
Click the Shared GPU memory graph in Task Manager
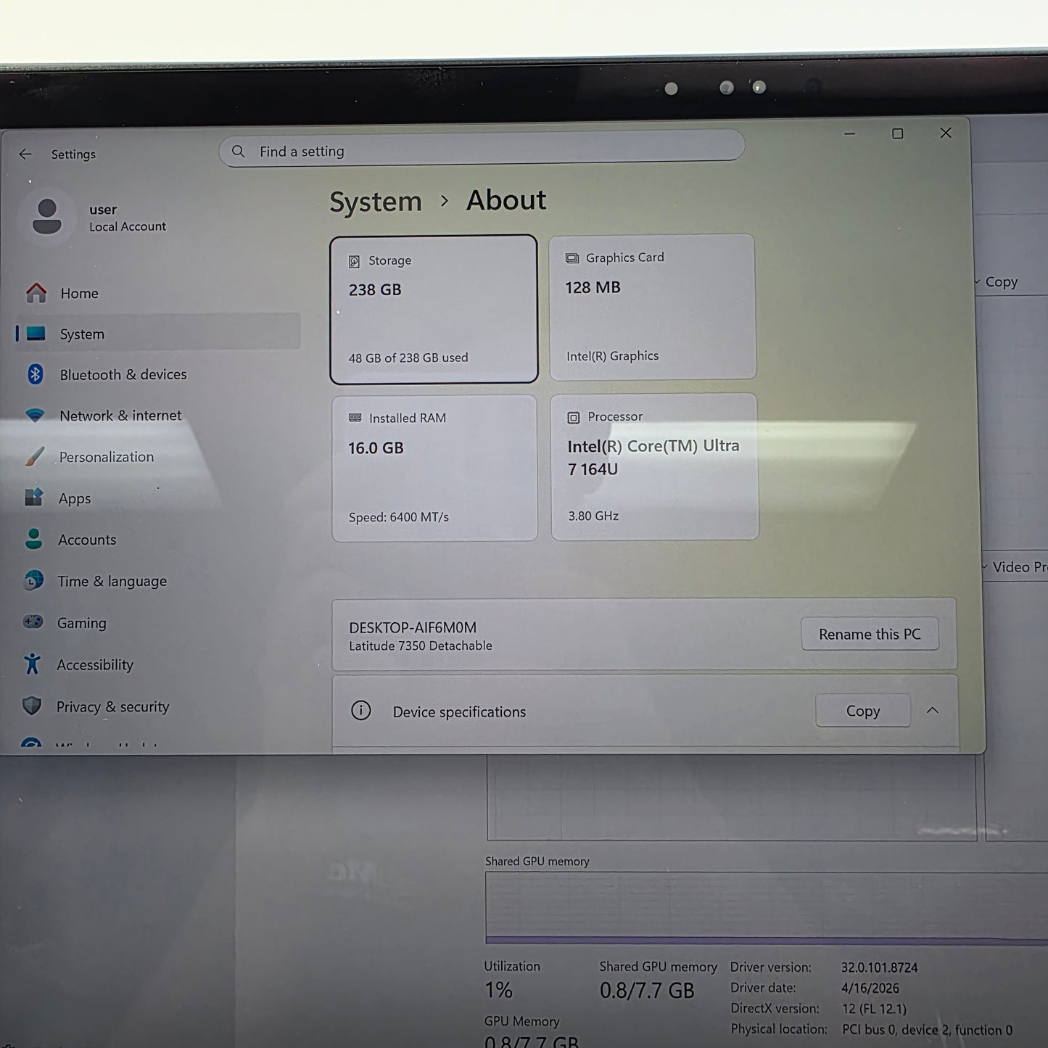pyautogui.click(x=767, y=907)
